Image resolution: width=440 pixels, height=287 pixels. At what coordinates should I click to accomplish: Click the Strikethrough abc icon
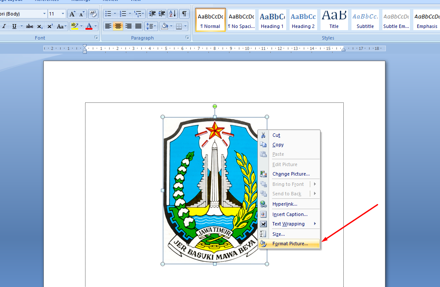(30, 26)
